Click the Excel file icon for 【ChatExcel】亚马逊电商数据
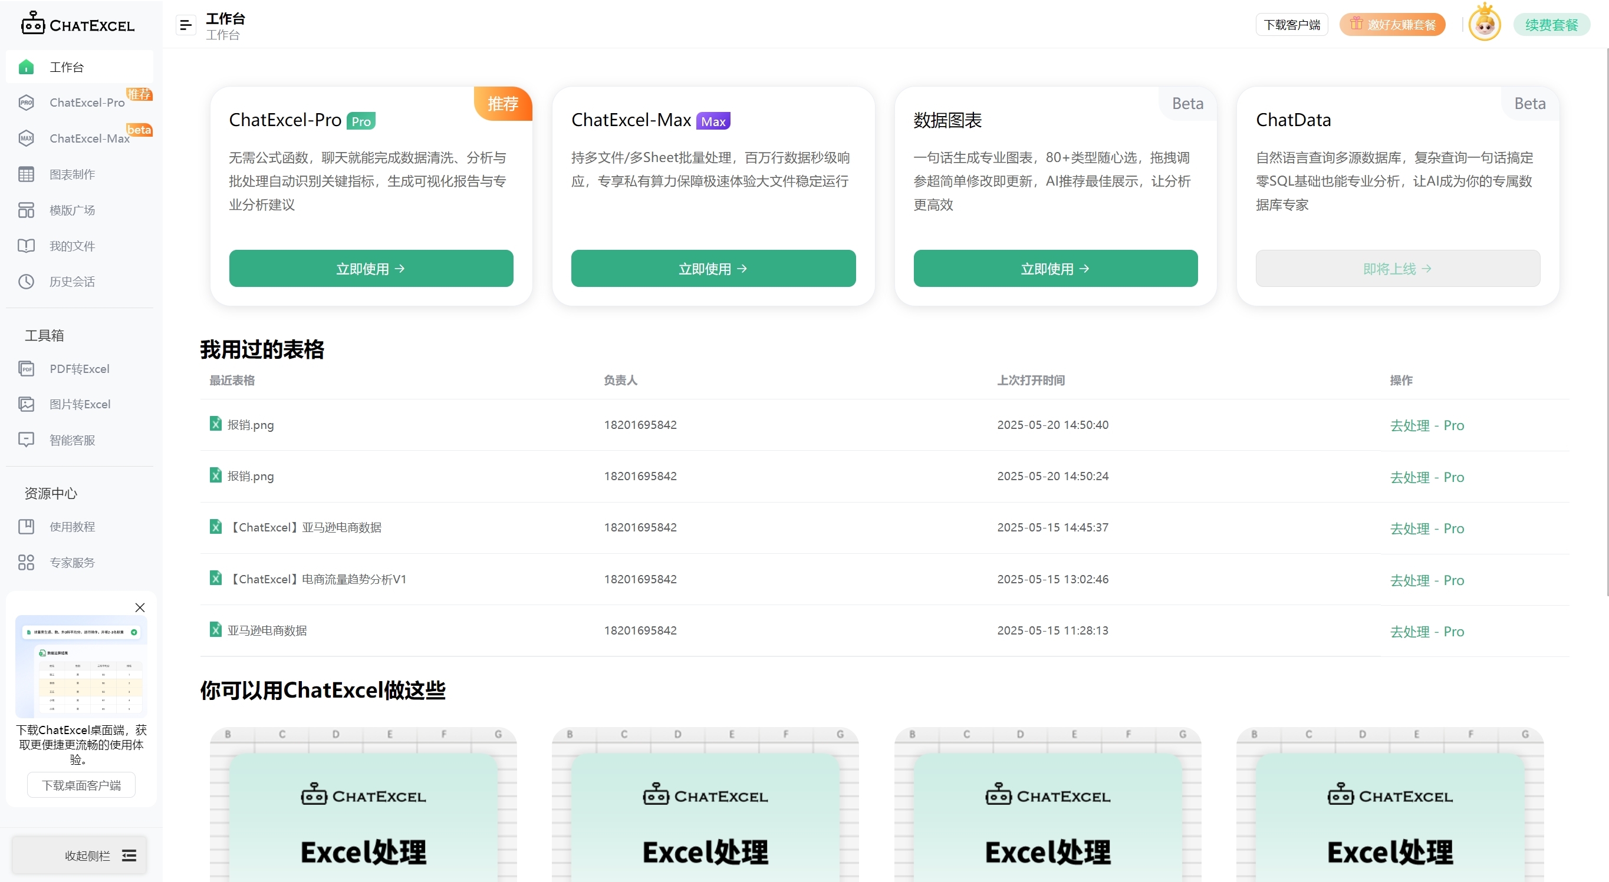The image size is (1609, 882). coord(215,526)
